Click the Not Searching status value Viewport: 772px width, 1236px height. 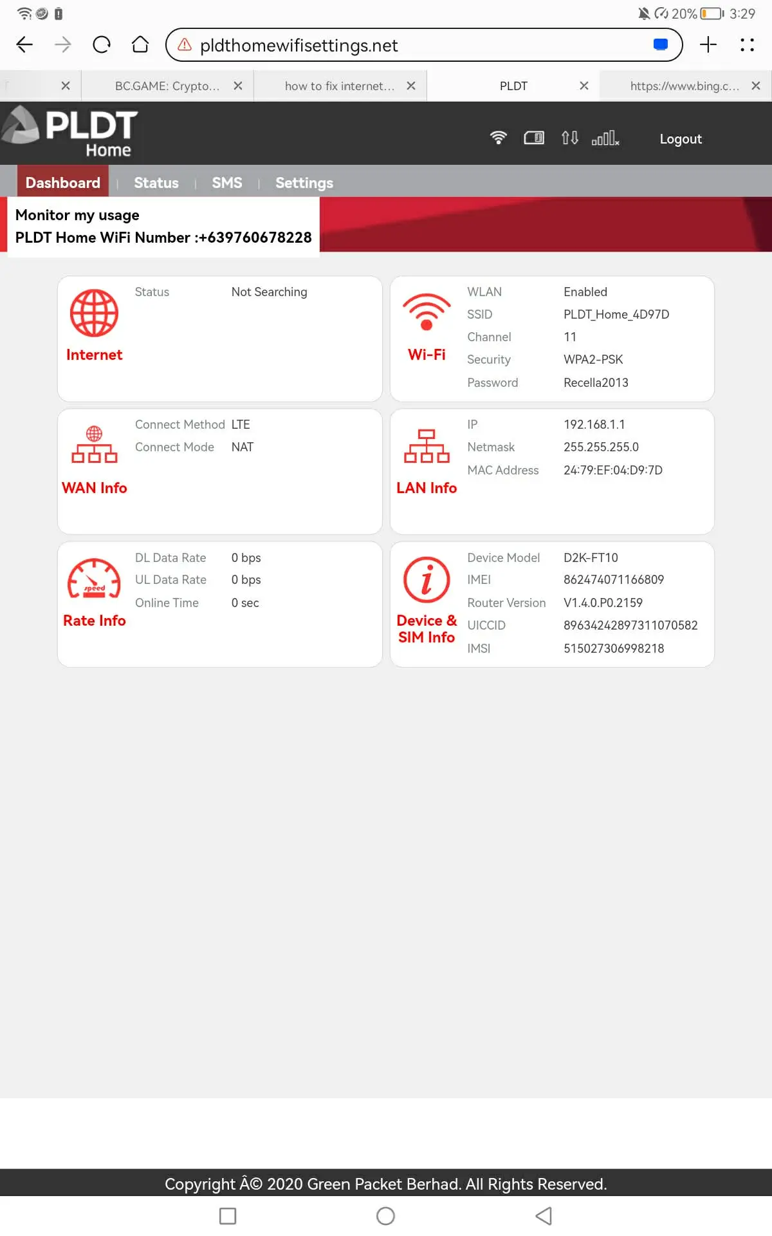[270, 292]
